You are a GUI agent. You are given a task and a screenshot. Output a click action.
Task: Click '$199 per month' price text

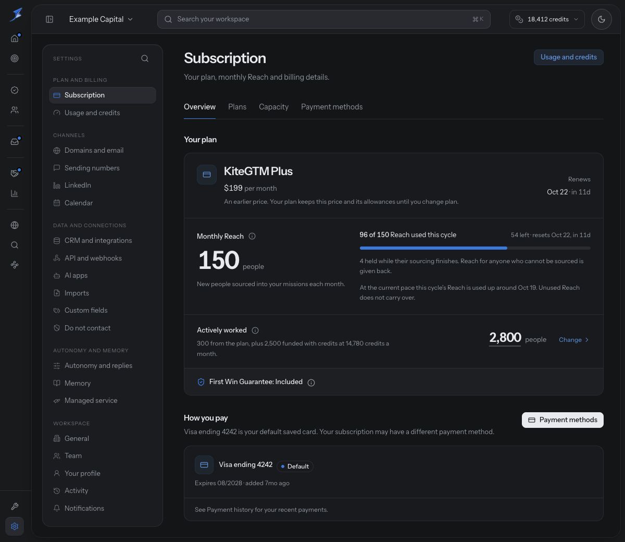pos(251,188)
